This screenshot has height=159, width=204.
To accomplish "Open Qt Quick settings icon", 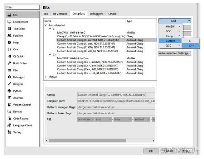I will click(9, 56).
